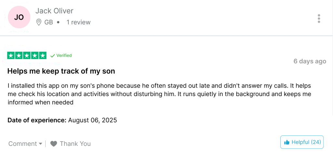Click the location pin icon beside GB
Image resolution: width=333 pixels, height=154 pixels.
coord(39,22)
